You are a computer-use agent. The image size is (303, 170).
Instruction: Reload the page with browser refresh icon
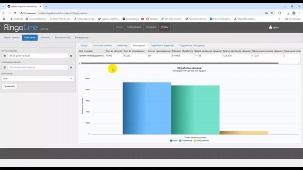pos(15,13)
